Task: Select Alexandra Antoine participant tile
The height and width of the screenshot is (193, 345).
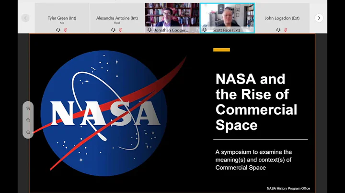Action: click(117, 18)
